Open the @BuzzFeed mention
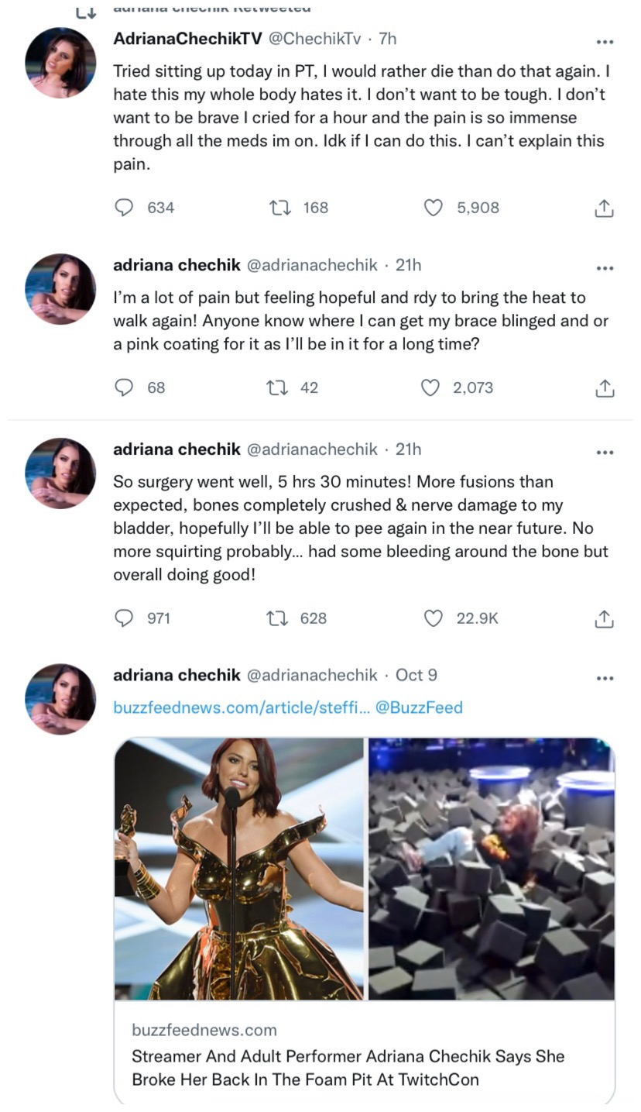Image resolution: width=641 pixels, height=1112 pixels. point(419,707)
